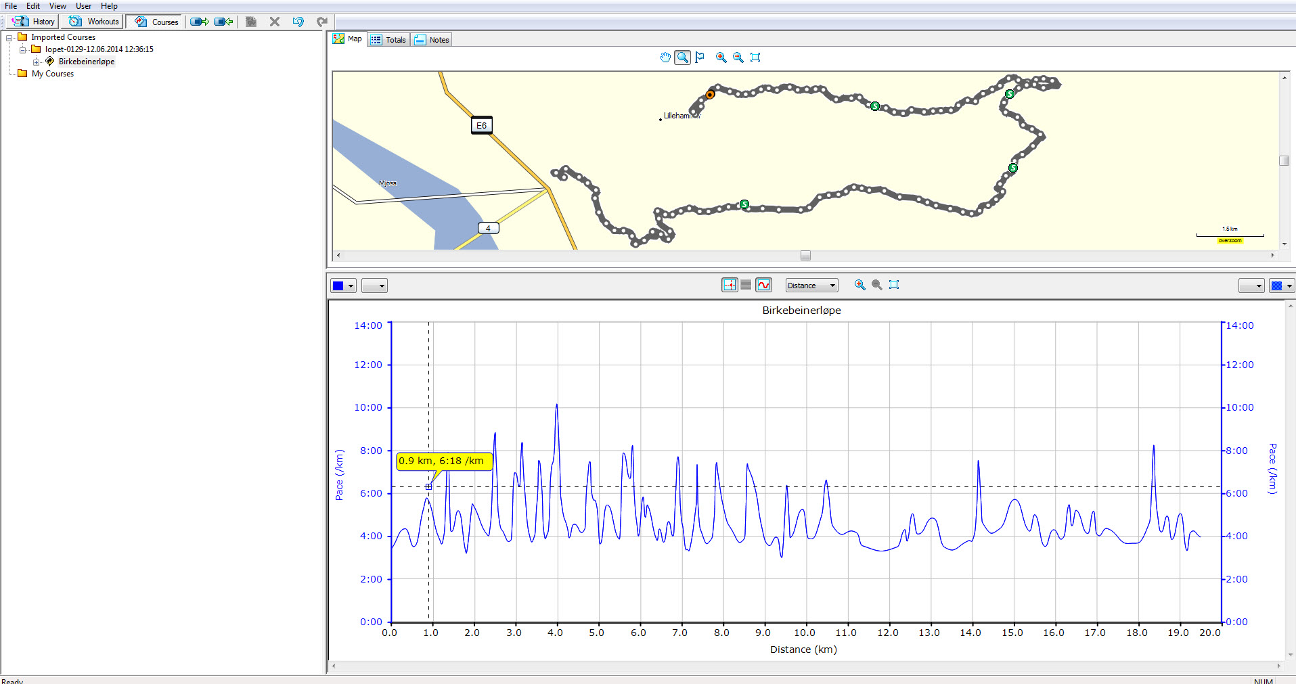This screenshot has height=684, width=1296.
Task: Open the View menu
Action: pos(58,6)
